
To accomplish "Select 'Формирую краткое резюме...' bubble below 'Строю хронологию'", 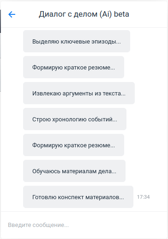I will [73, 145].
